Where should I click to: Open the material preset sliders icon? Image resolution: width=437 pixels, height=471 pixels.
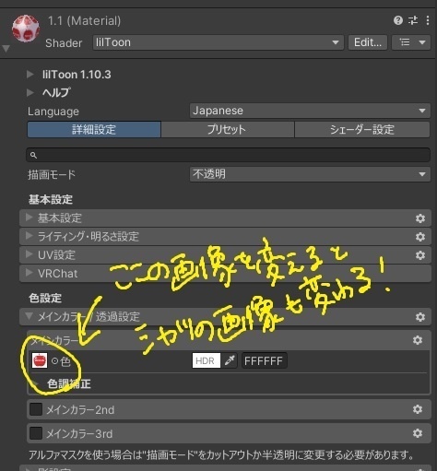tap(413, 20)
